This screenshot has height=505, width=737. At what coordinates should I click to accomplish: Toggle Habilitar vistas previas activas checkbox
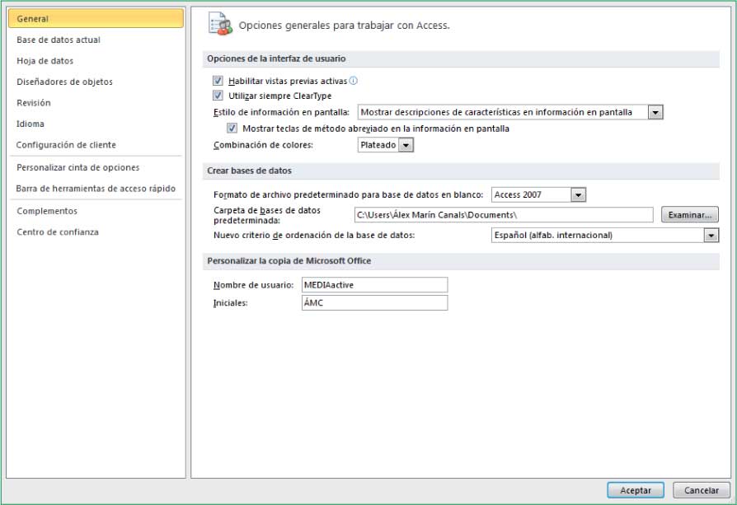tap(218, 81)
